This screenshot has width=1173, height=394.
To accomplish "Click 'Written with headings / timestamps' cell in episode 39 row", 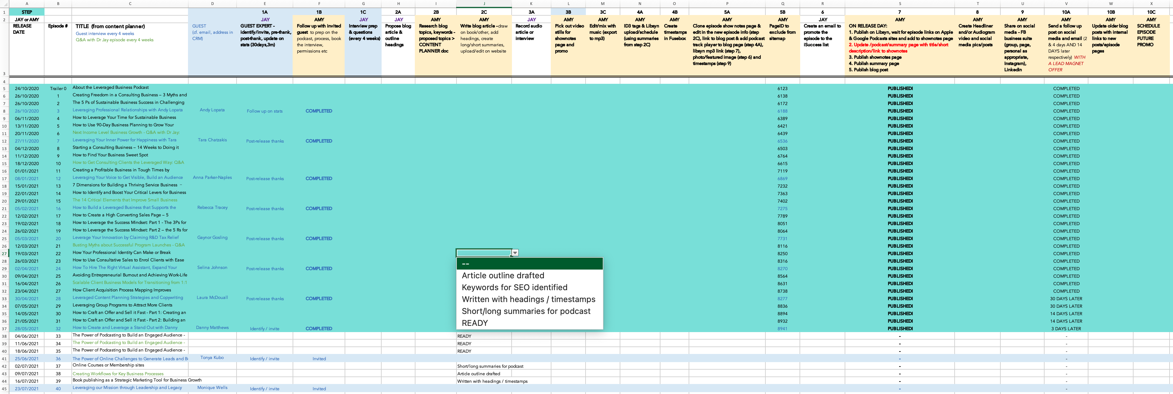I will click(x=492, y=381).
